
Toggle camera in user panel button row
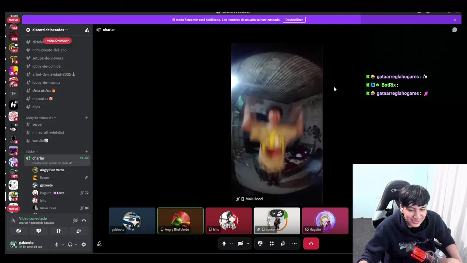point(19,231)
